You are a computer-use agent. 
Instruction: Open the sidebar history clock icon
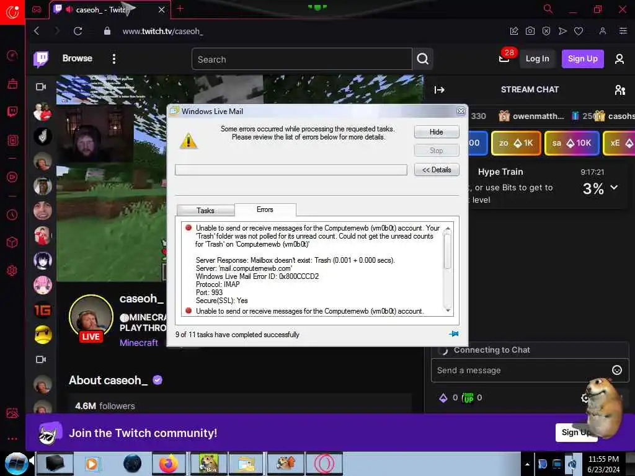(x=12, y=214)
